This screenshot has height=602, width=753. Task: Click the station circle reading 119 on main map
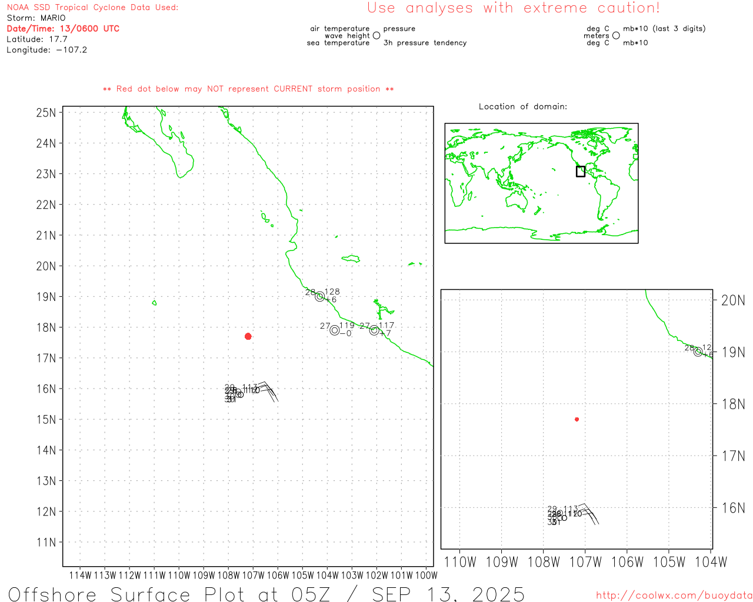[335, 330]
